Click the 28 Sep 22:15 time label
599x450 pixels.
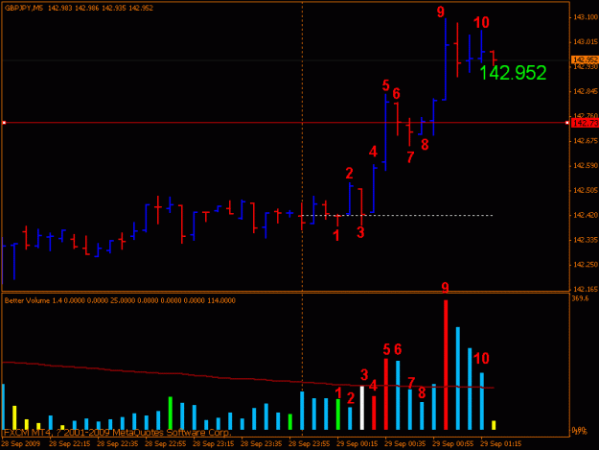click(x=70, y=444)
